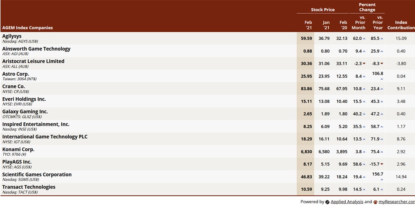Viewport: 415px width, 207px height.
Task: Select Galaxy Gaming Inc. company name
Action: [x=25, y=112]
